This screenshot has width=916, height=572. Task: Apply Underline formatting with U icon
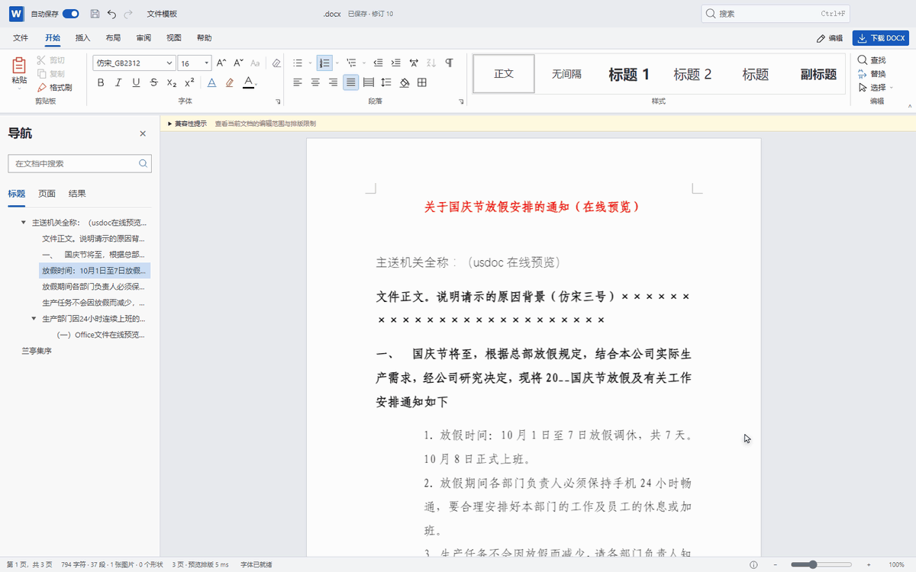point(136,82)
